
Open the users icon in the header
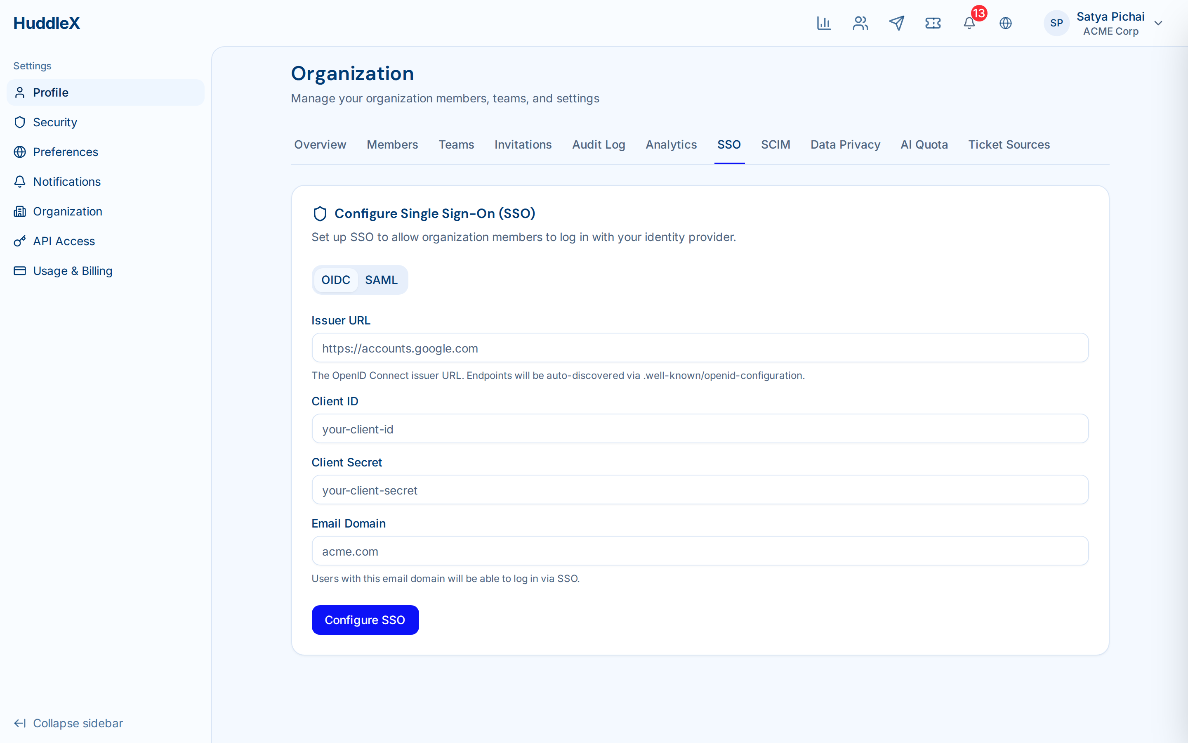[x=860, y=23]
